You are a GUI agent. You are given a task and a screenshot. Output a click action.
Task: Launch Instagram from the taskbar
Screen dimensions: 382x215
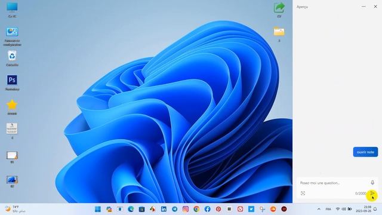186,209
